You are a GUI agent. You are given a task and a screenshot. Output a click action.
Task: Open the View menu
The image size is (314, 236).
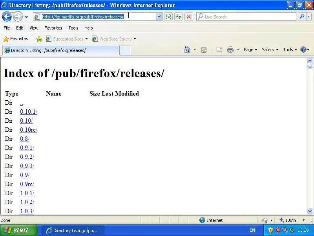coord(34,28)
